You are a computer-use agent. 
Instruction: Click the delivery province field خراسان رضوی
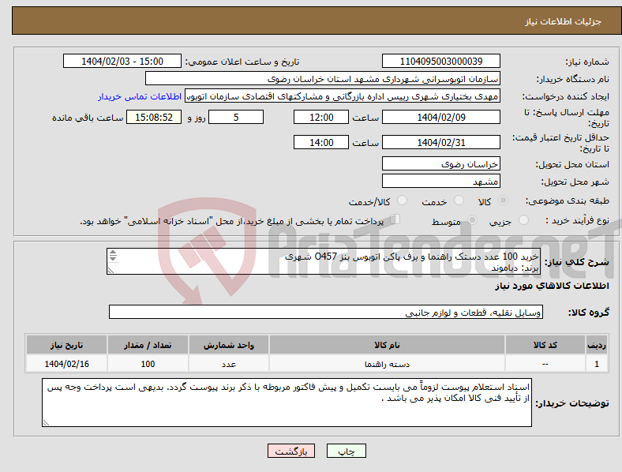[440, 164]
